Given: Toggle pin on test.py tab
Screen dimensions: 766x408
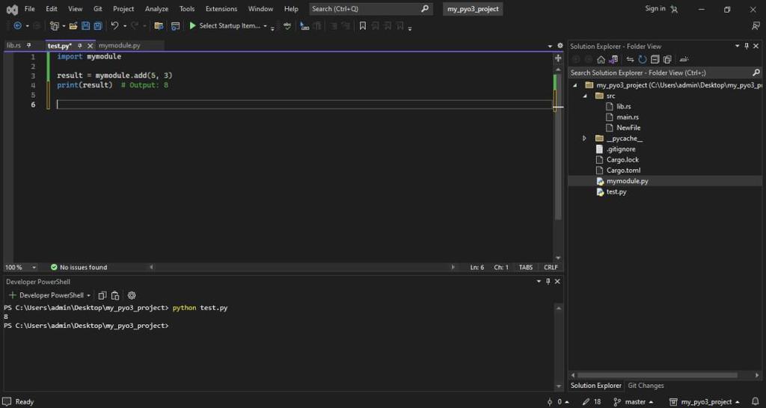Looking at the screenshot, I should pos(80,46).
